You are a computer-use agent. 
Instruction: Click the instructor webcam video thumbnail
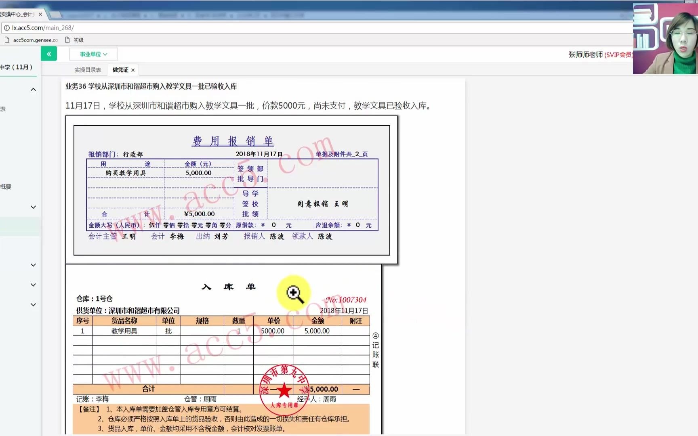[x=665, y=39]
